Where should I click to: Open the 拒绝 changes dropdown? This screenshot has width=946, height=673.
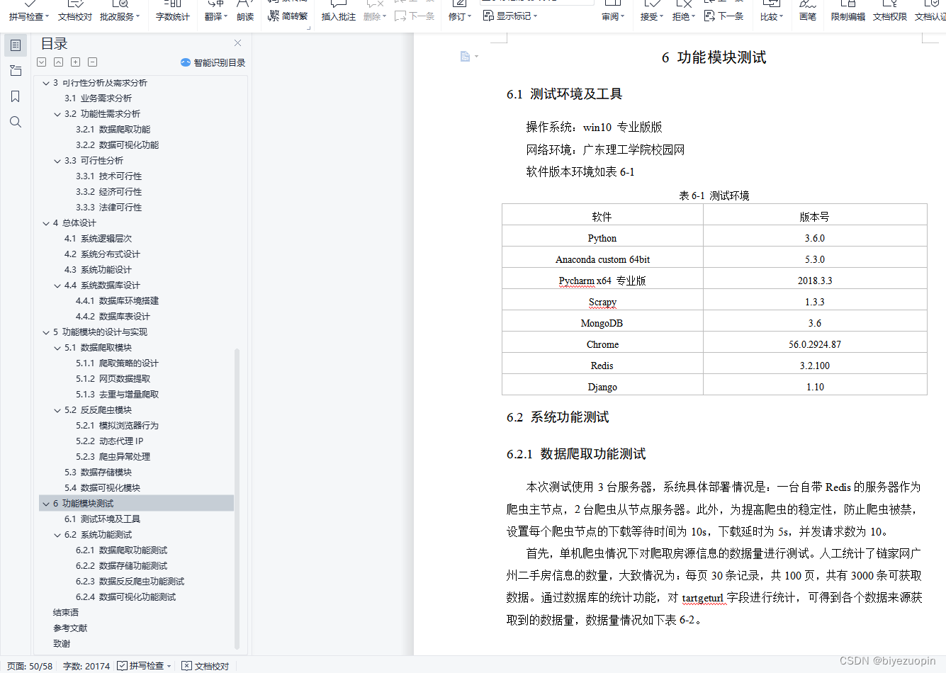pyautogui.click(x=684, y=16)
